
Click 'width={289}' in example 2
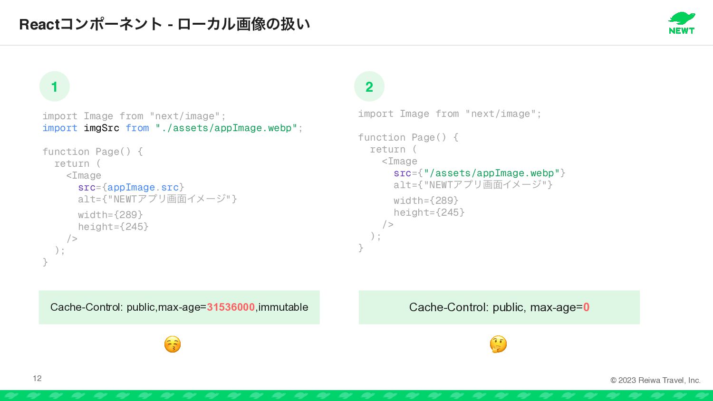coord(426,200)
